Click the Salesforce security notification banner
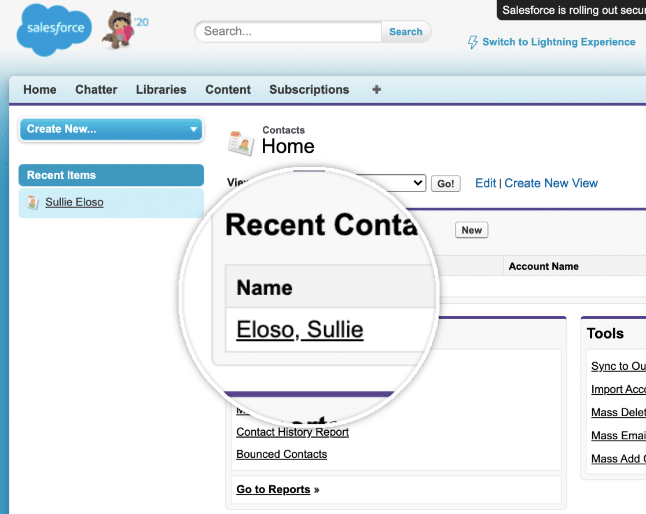646x514 pixels. pos(571,10)
